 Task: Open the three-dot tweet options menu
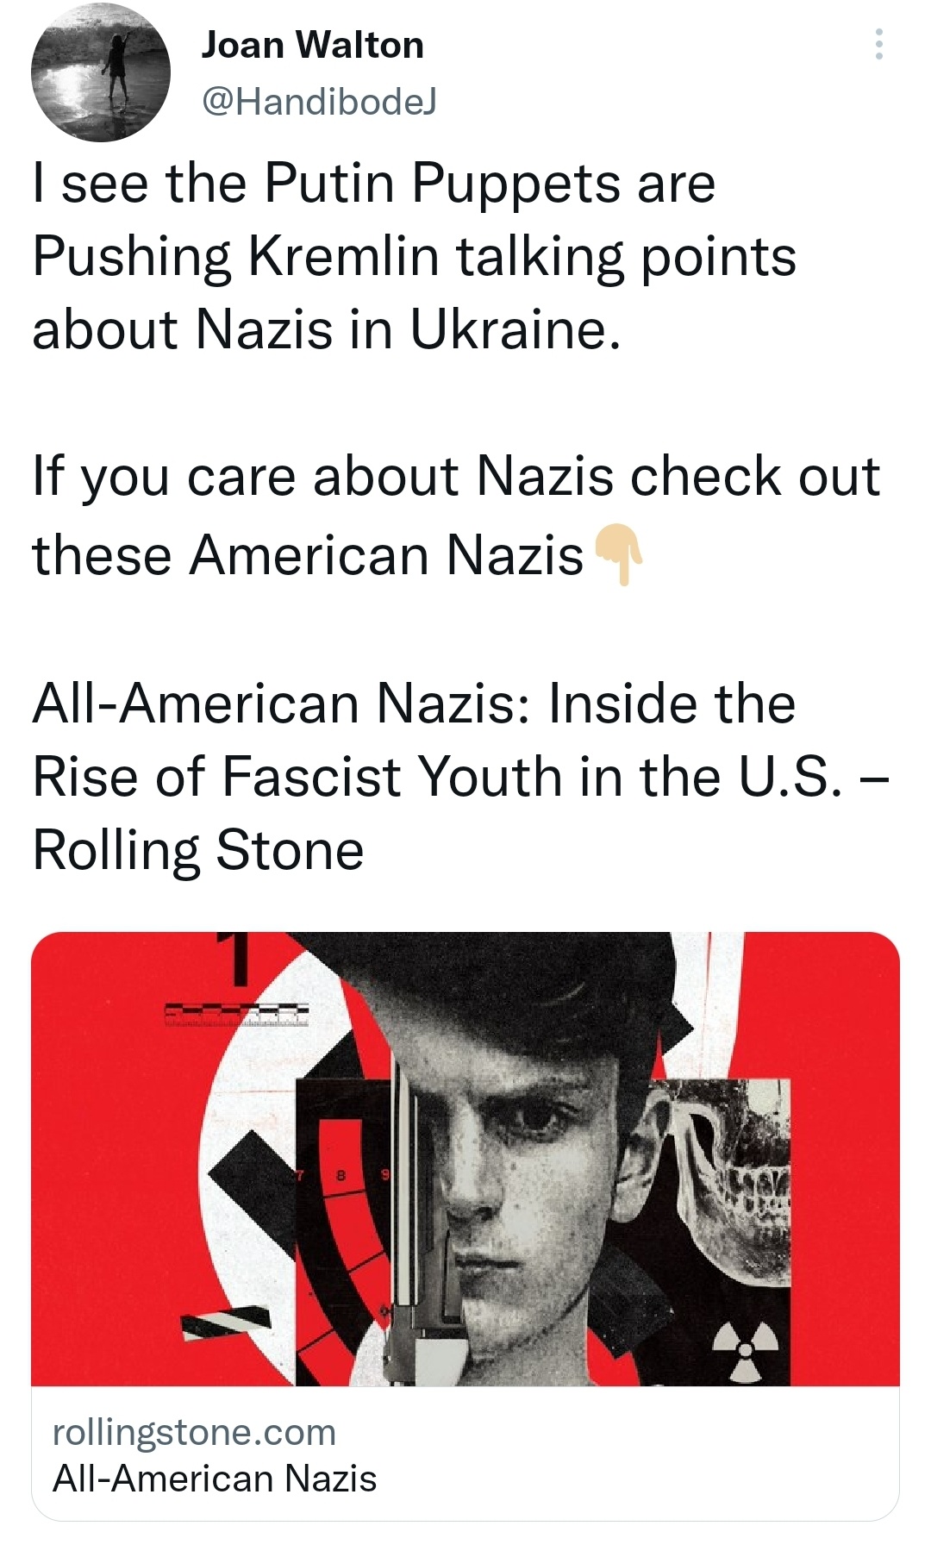pyautogui.click(x=878, y=44)
